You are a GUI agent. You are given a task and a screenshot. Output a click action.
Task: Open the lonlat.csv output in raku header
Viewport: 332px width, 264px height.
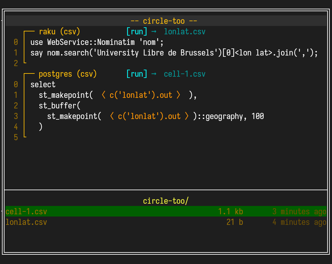tap(184, 32)
